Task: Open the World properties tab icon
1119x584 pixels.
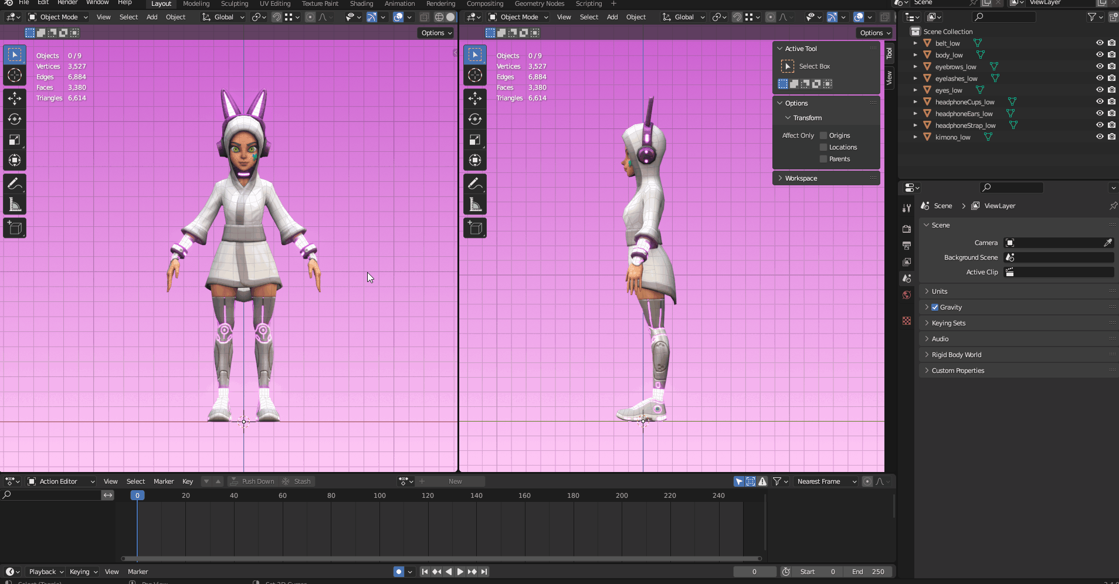Action: click(x=907, y=295)
